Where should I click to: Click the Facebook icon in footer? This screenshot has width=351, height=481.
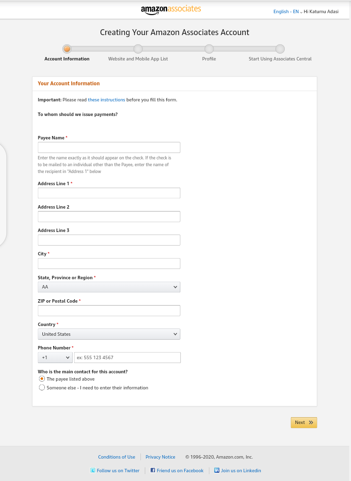tap(153, 470)
